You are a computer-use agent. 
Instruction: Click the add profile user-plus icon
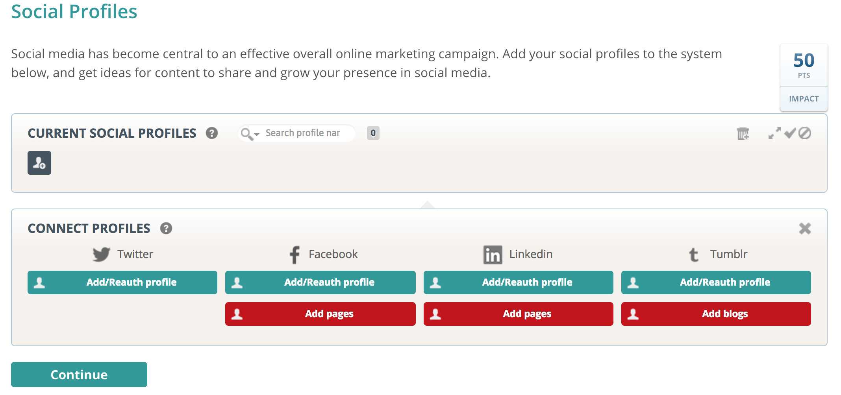(x=39, y=163)
